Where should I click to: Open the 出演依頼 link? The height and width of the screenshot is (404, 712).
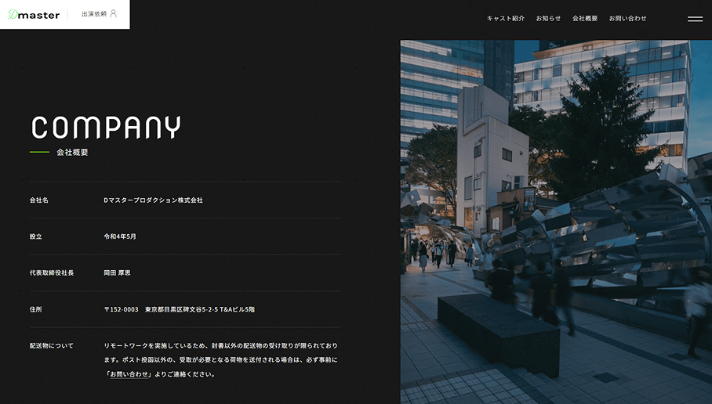pyautogui.click(x=94, y=14)
